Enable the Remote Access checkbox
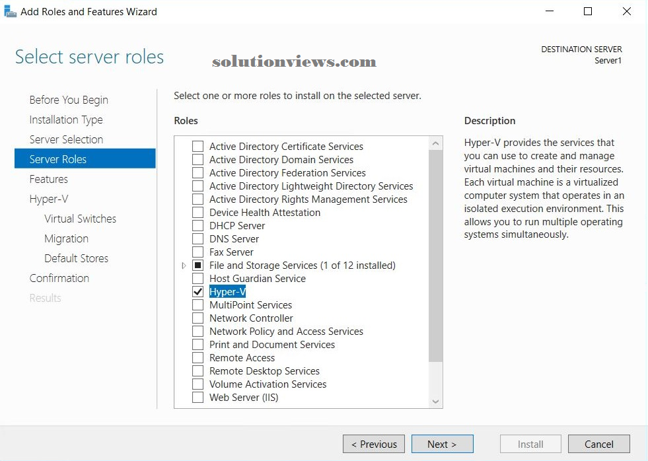The height and width of the screenshot is (461, 648). pos(198,358)
